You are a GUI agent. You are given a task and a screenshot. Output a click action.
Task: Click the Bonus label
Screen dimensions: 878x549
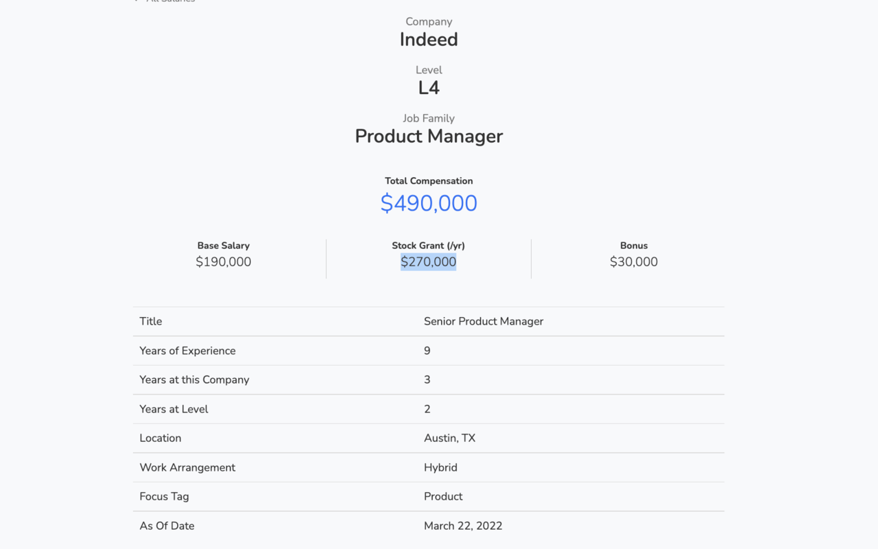pos(634,246)
